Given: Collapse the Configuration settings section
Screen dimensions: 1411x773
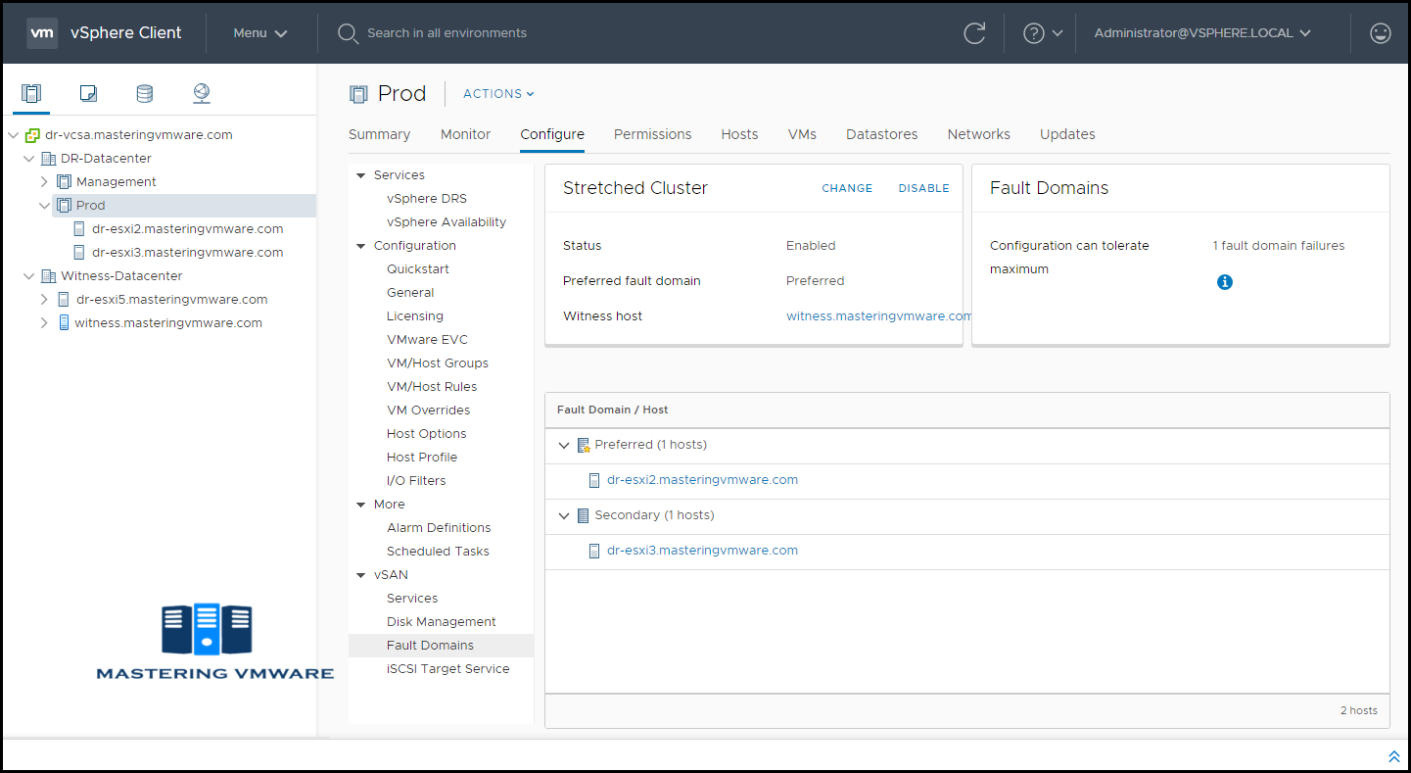Looking at the screenshot, I should [x=360, y=246].
